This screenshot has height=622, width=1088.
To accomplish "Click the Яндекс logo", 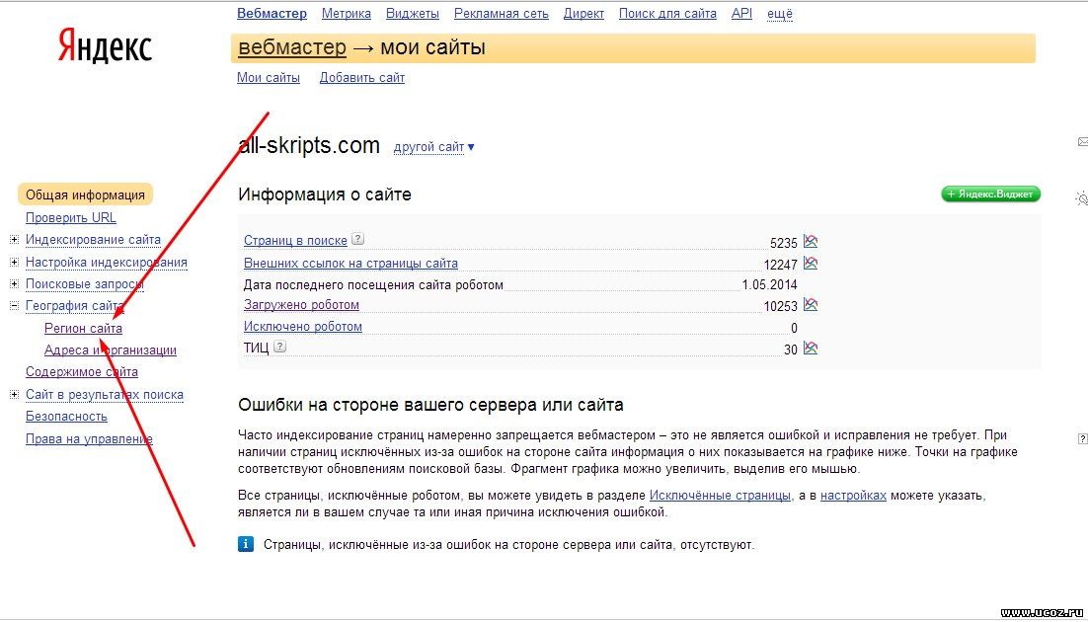I will coord(105,45).
